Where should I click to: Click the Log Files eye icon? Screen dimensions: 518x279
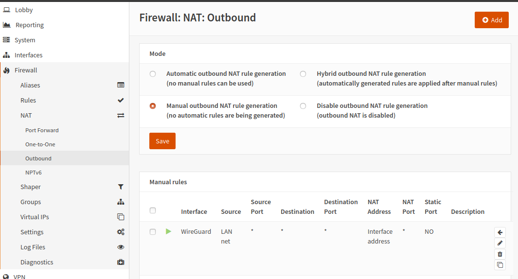[x=121, y=247]
